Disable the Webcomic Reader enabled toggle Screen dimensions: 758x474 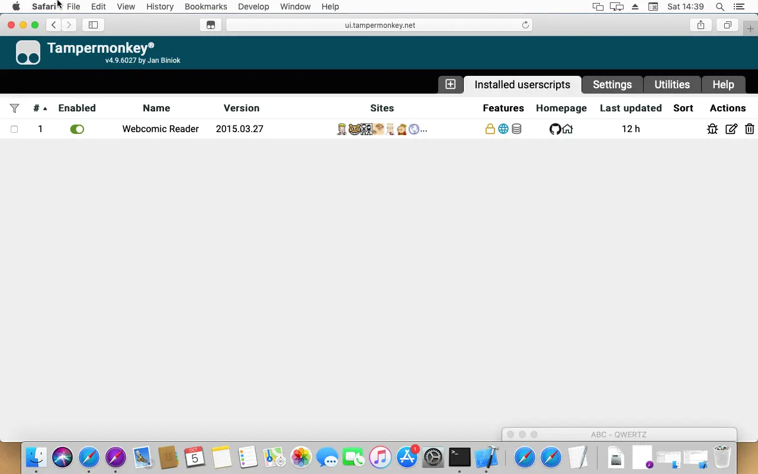77,129
